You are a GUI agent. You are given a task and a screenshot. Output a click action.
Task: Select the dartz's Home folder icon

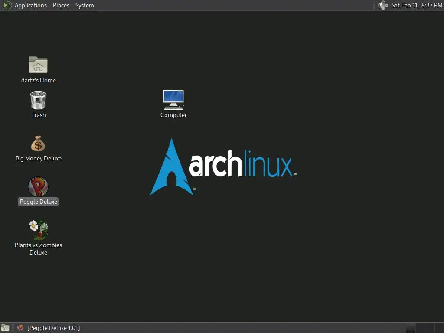(x=38, y=65)
